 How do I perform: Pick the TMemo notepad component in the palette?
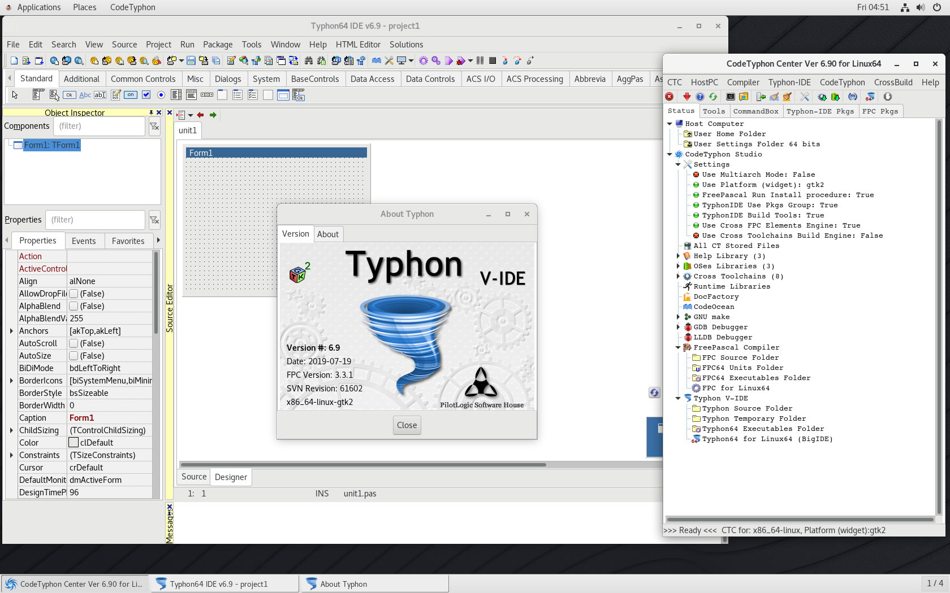116,95
